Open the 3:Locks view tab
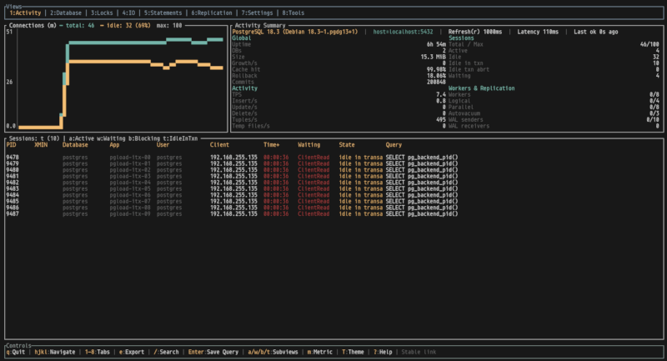The image size is (667, 361). (106, 13)
